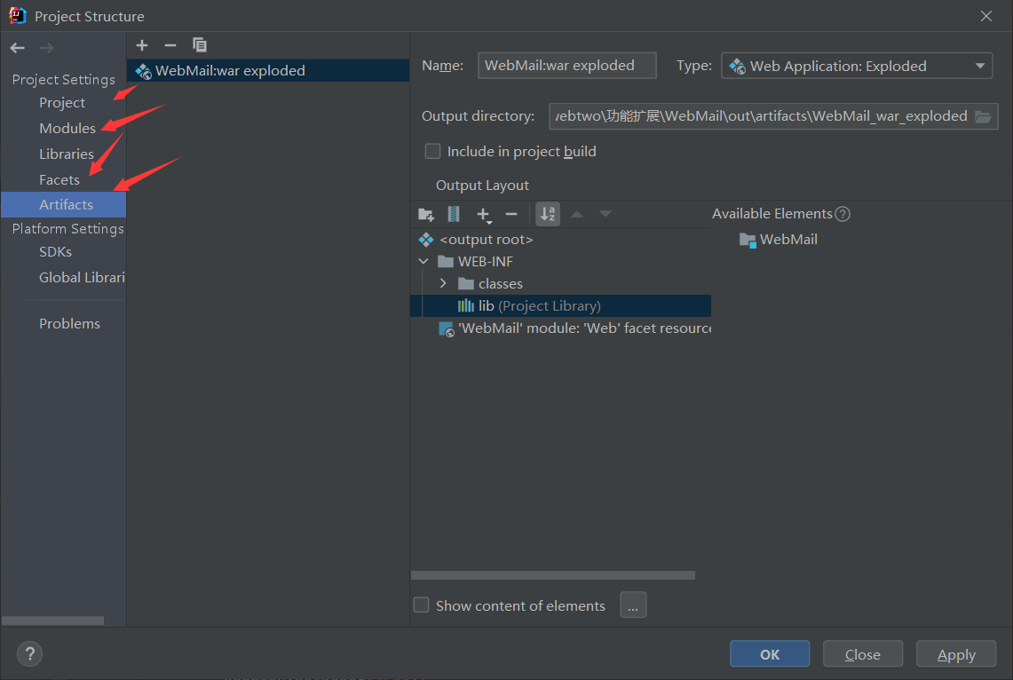Click the artifact Name input field

coord(567,66)
